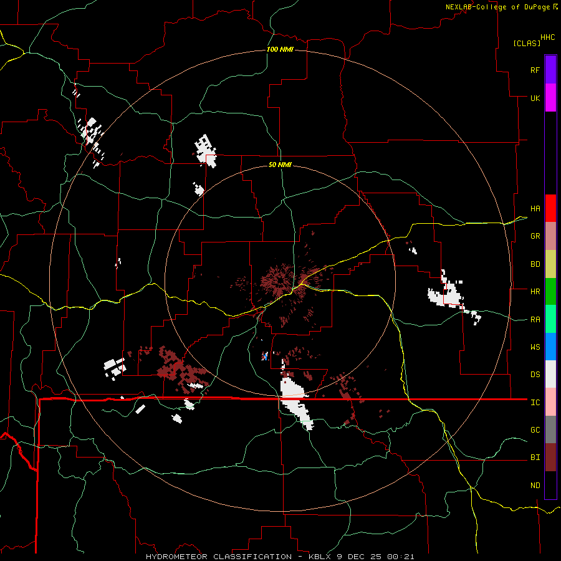Screen dimensions: 561x561
Task: Click the WS blue legend swatch
Action: point(550,347)
